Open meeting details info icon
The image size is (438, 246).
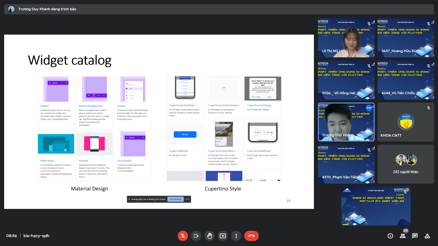coord(390,236)
